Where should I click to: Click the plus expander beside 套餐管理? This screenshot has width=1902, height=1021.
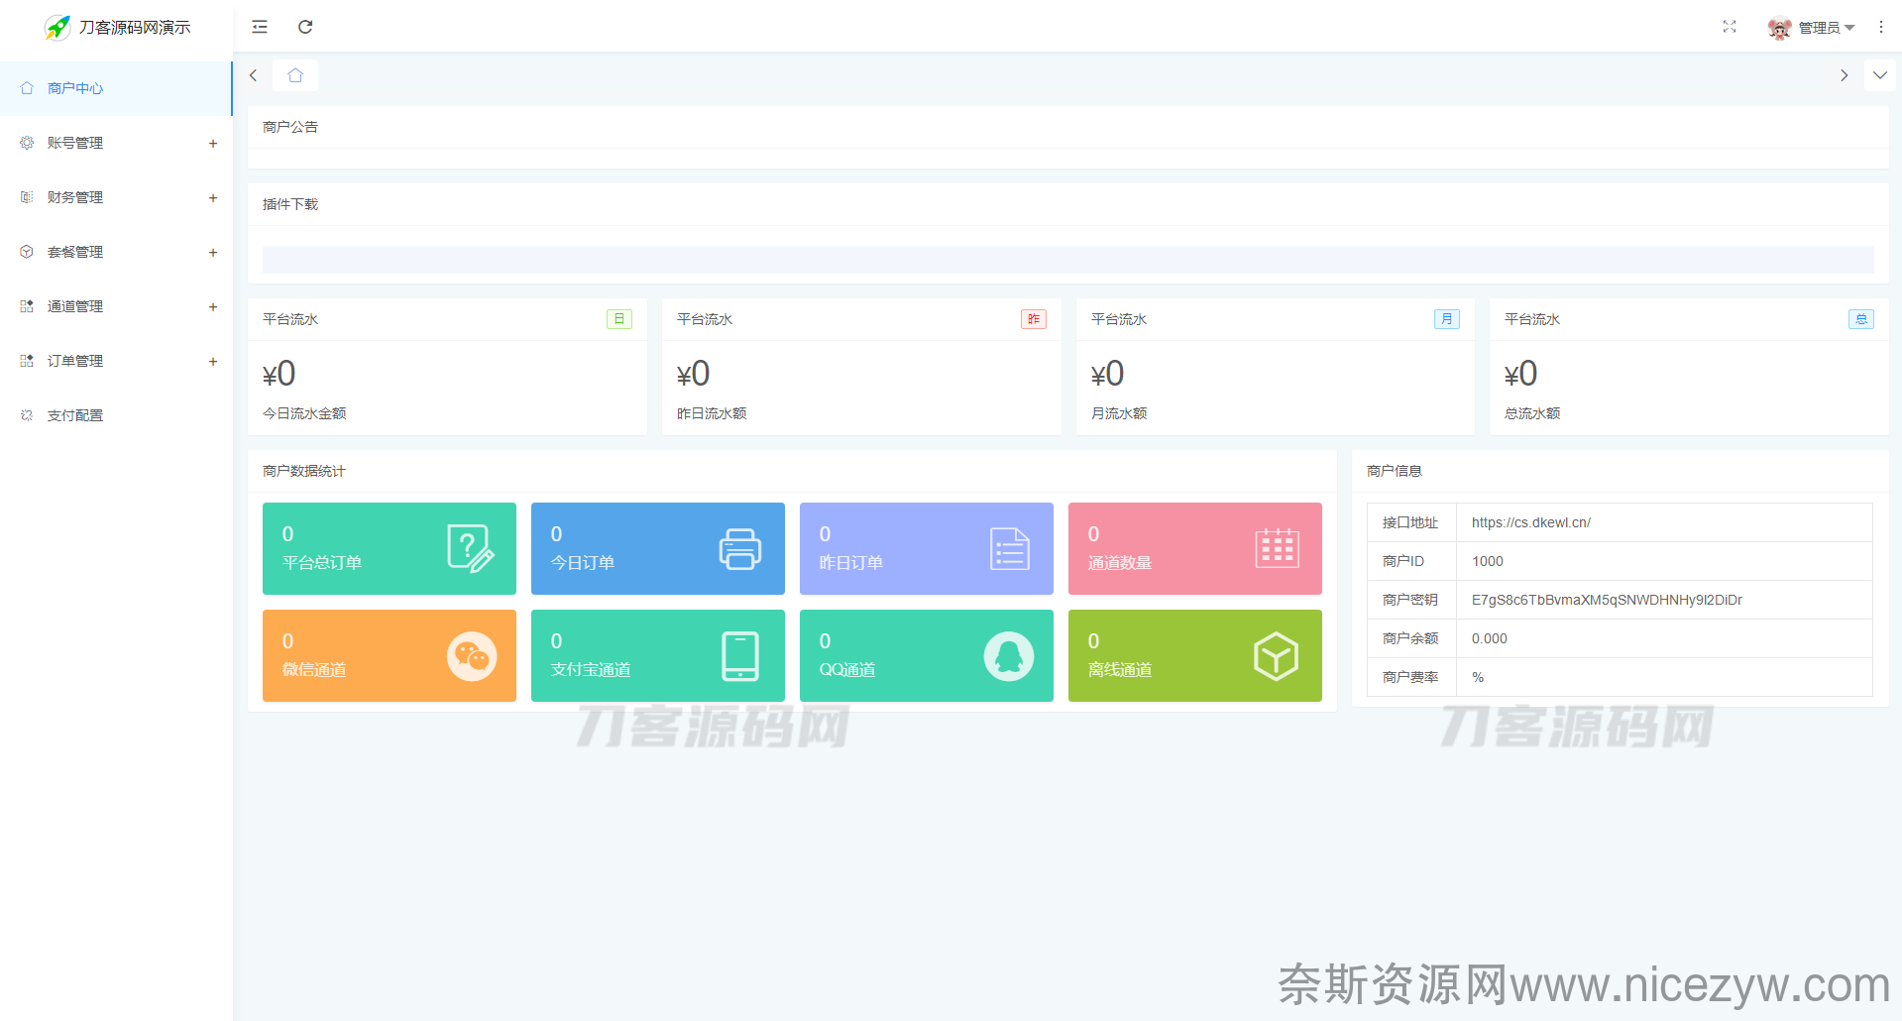[x=213, y=253]
